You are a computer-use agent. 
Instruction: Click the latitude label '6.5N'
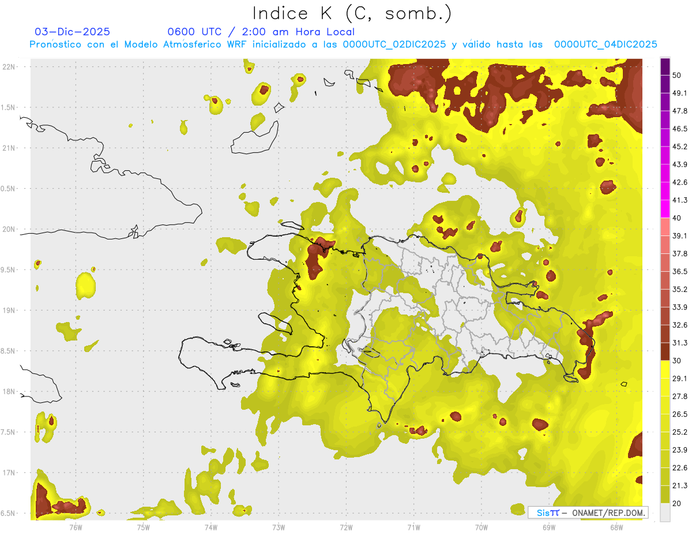(x=9, y=514)
